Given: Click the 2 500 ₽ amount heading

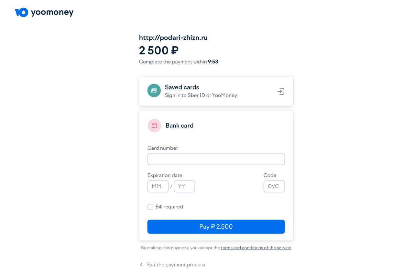Looking at the screenshot, I should click(x=159, y=51).
